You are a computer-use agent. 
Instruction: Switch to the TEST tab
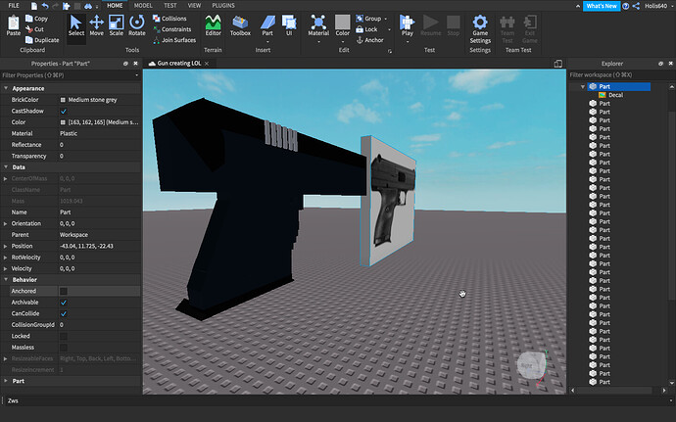[170, 6]
